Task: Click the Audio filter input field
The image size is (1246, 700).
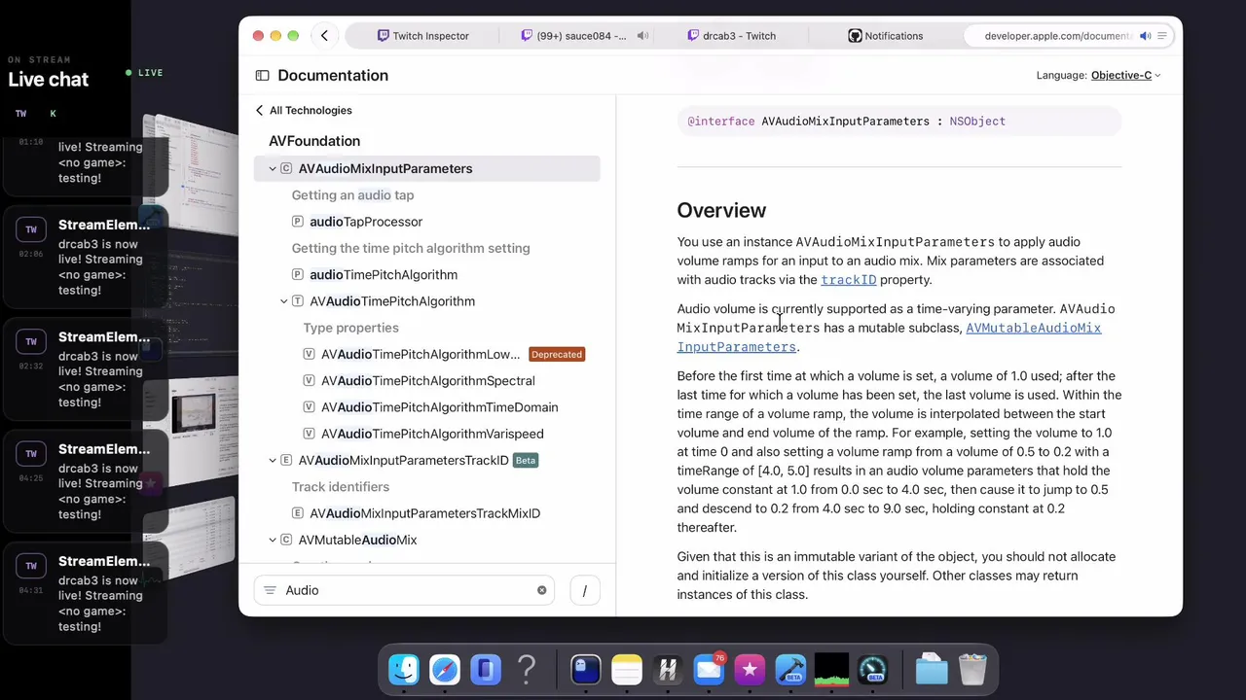Action: point(404,590)
